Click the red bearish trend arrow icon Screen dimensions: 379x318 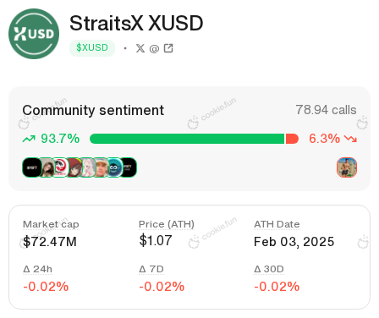click(x=350, y=139)
